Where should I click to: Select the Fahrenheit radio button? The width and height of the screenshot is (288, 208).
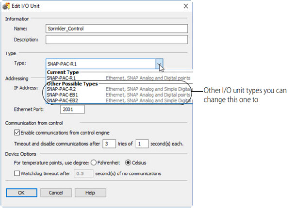click(x=93, y=163)
